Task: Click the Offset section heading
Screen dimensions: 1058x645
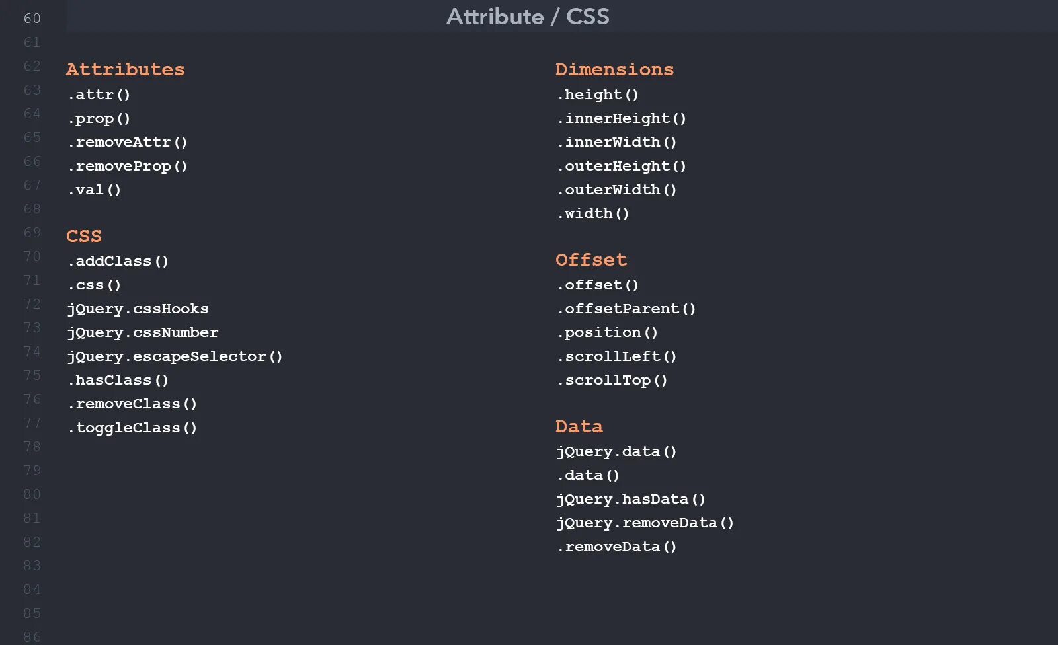Action: click(x=591, y=260)
